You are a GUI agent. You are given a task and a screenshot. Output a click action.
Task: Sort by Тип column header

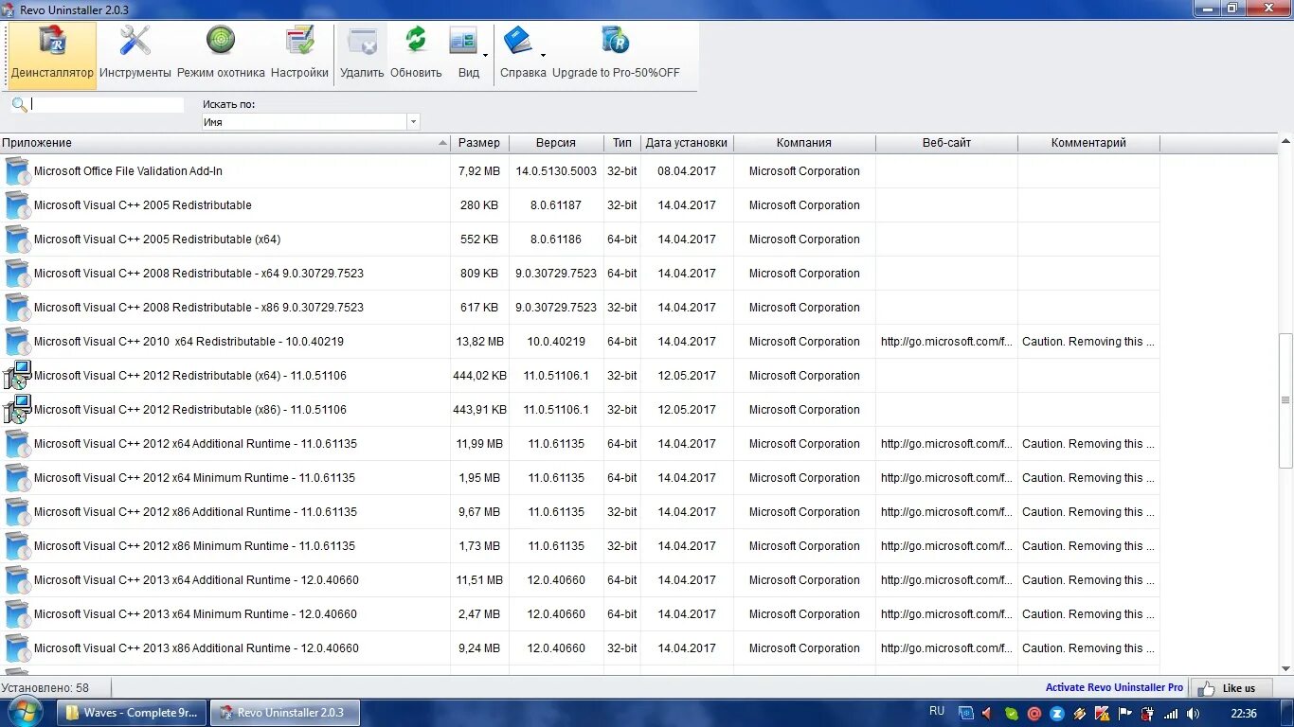(622, 143)
